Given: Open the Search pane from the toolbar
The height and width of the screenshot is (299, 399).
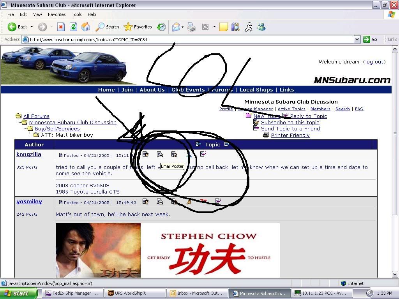Looking at the screenshot, I should click(108, 27).
